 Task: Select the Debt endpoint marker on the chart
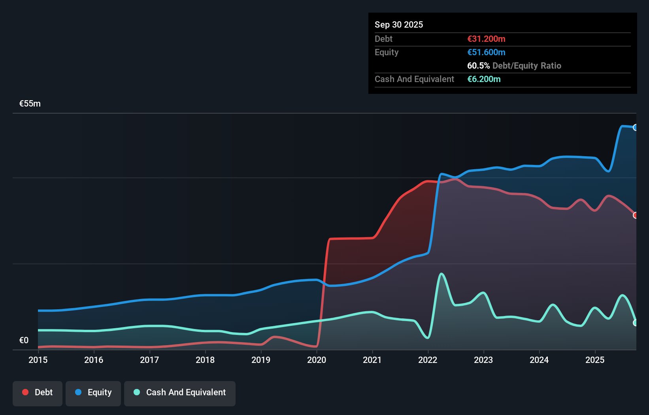coord(636,215)
